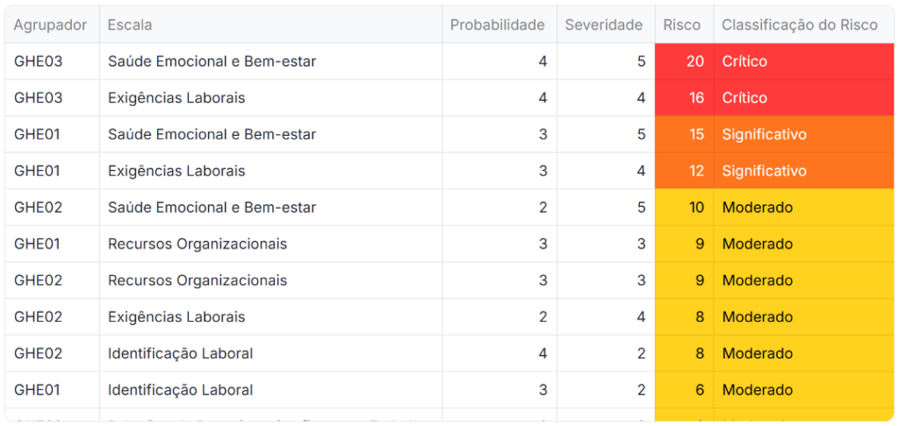Select GHE02 Recursos Organizacionais scale cell

198,280
